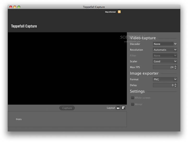Click the Layout label
This screenshot has width=188, height=142.
[x=111, y=108]
